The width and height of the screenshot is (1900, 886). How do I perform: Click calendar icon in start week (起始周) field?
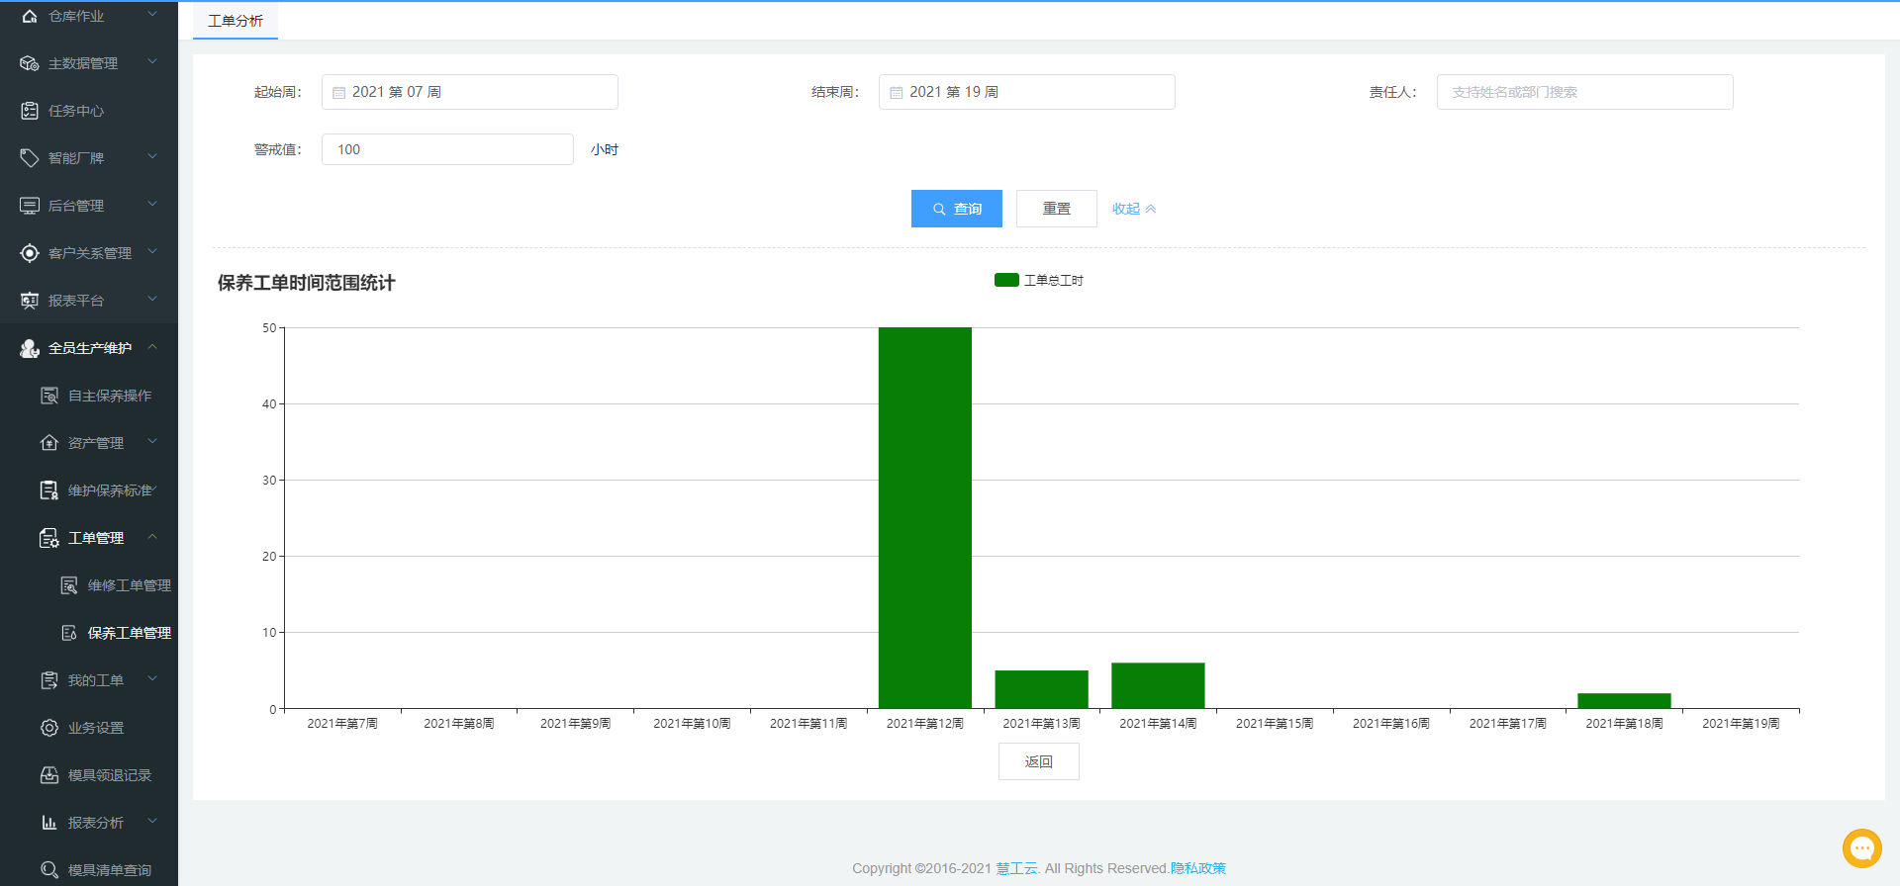coord(338,93)
